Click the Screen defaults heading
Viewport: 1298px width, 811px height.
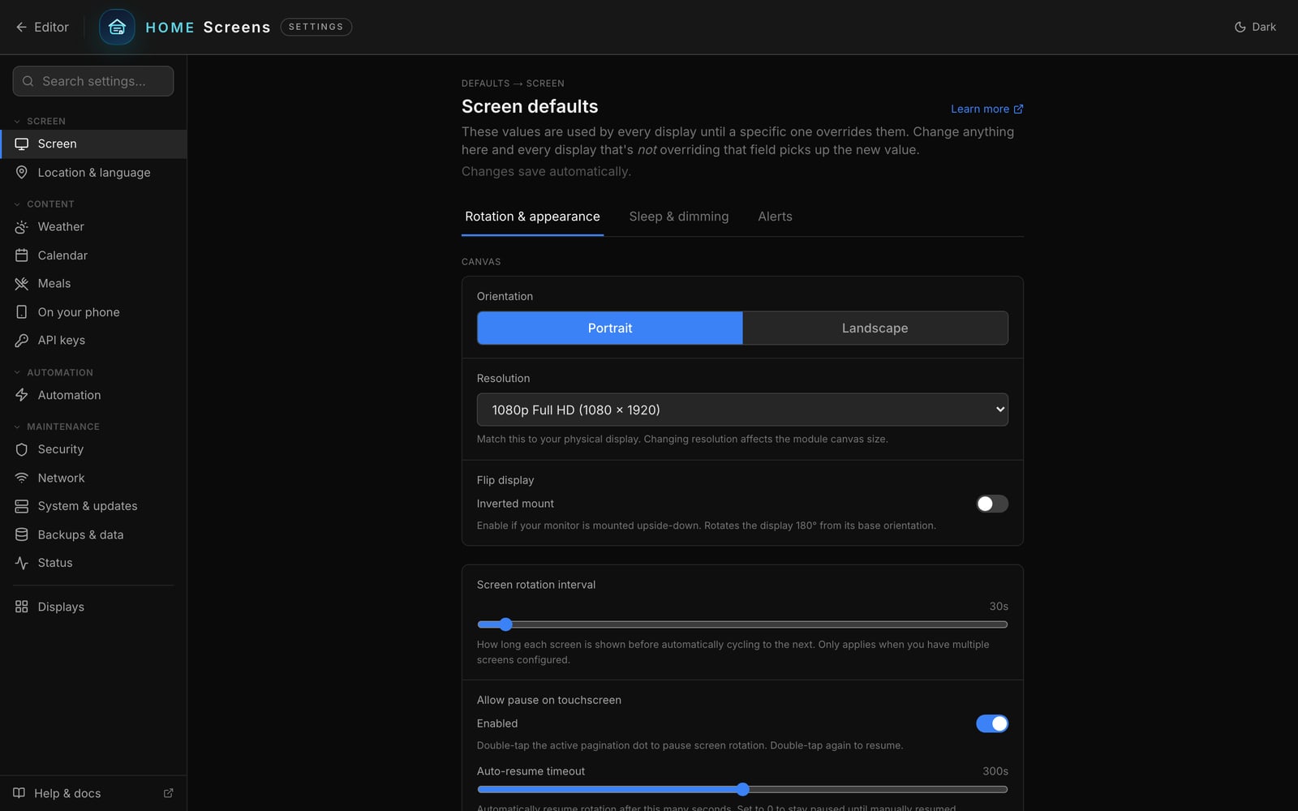point(530,106)
